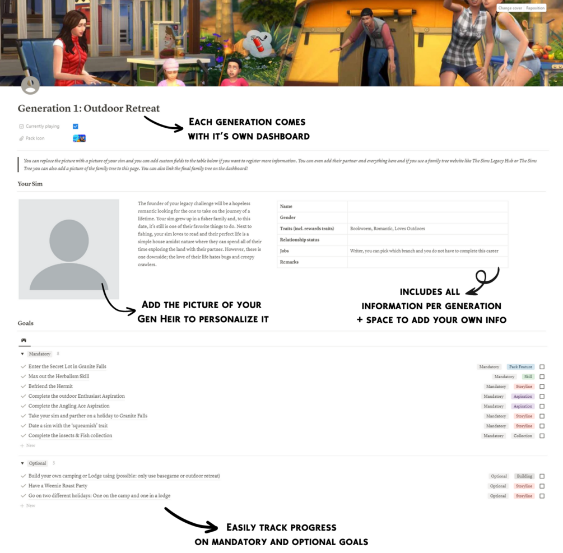563x553 pixels.
Task: Click checkmark icon beside two different holidays
Action: point(24,496)
